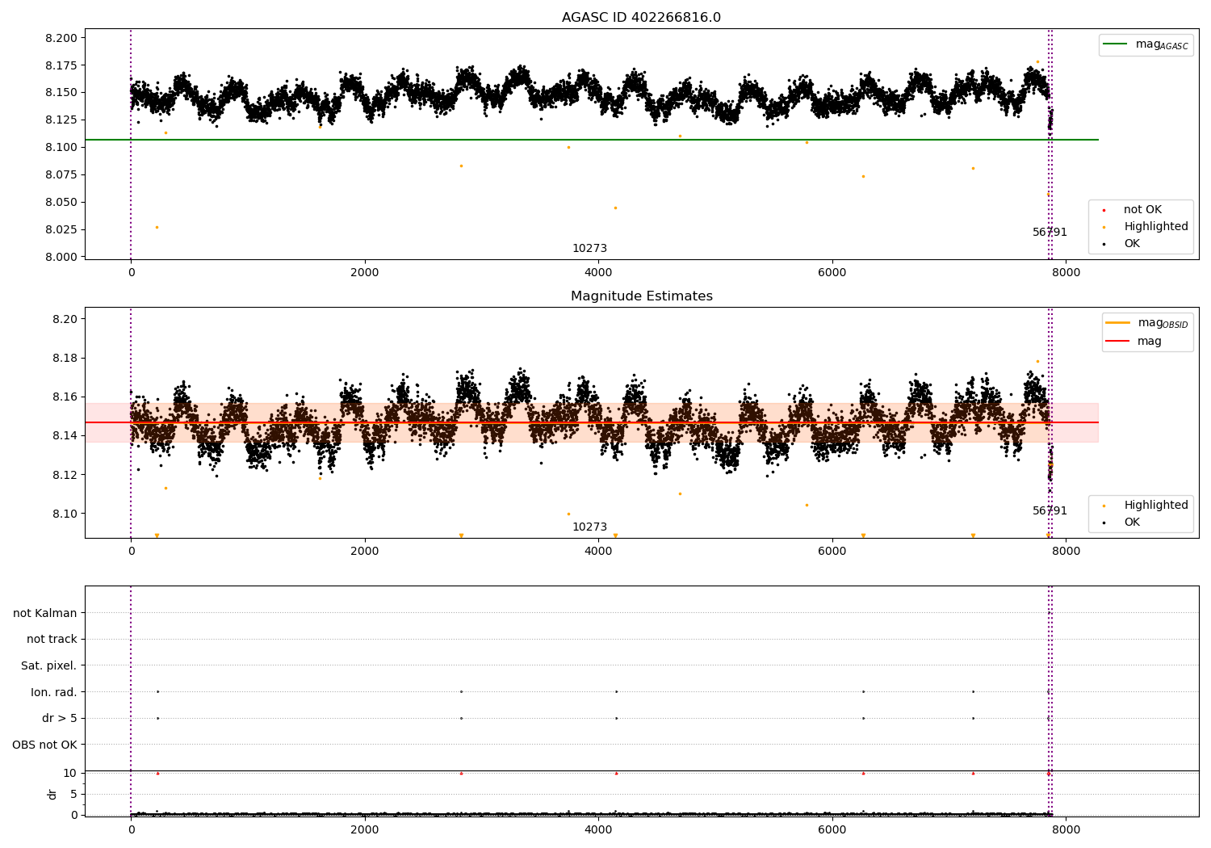Select the mag AGASC legend label
Screen dimensions: 1211x848
pyautogui.click(x=1162, y=44)
